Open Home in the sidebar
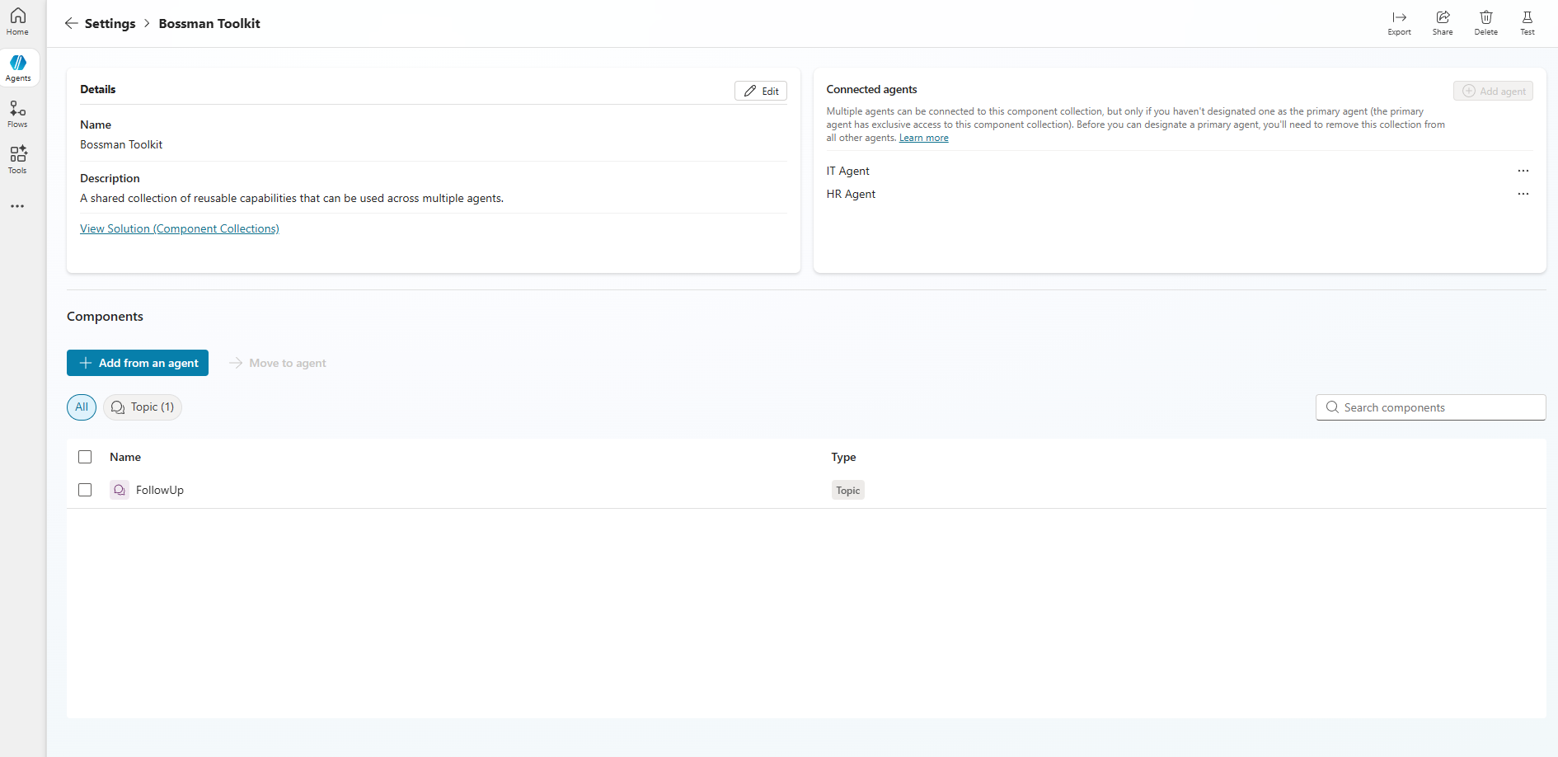Image resolution: width=1558 pixels, height=757 pixels. click(x=17, y=21)
